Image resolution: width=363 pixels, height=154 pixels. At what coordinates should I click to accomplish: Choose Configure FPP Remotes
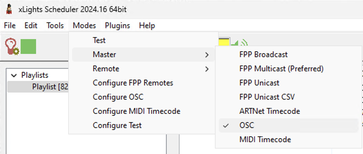[x=133, y=83]
